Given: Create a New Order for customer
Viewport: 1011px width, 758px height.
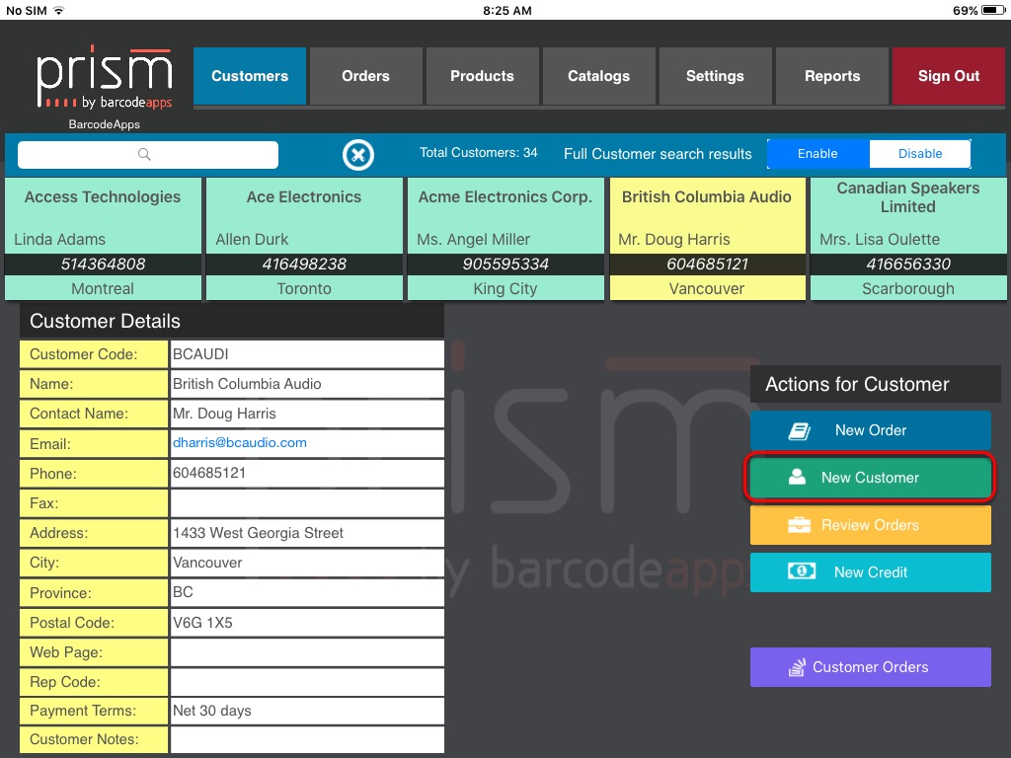Looking at the screenshot, I should 871,430.
